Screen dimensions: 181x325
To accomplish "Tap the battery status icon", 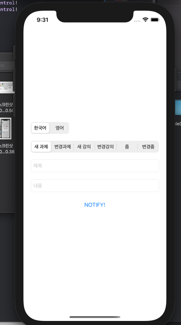I will click(x=155, y=20).
